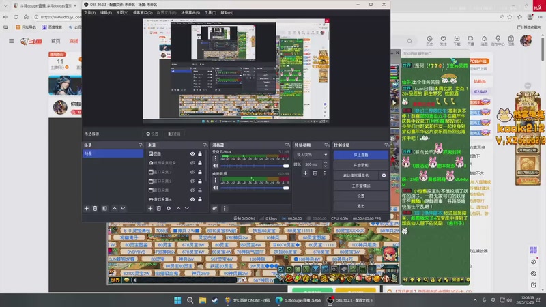Open scene filters icon in Scenes panel
Screen dimensions: 546x307
pyautogui.click(x=104, y=209)
